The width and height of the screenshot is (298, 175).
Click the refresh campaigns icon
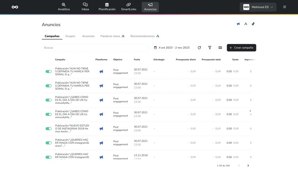point(199,48)
